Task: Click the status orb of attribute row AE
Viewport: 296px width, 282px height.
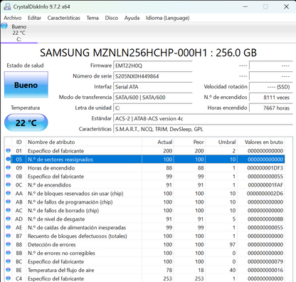Action: [9, 227]
